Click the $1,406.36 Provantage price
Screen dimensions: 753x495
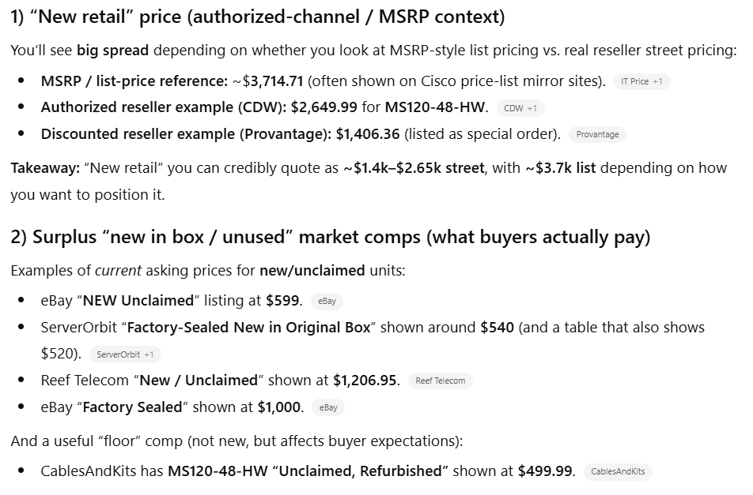(x=368, y=133)
